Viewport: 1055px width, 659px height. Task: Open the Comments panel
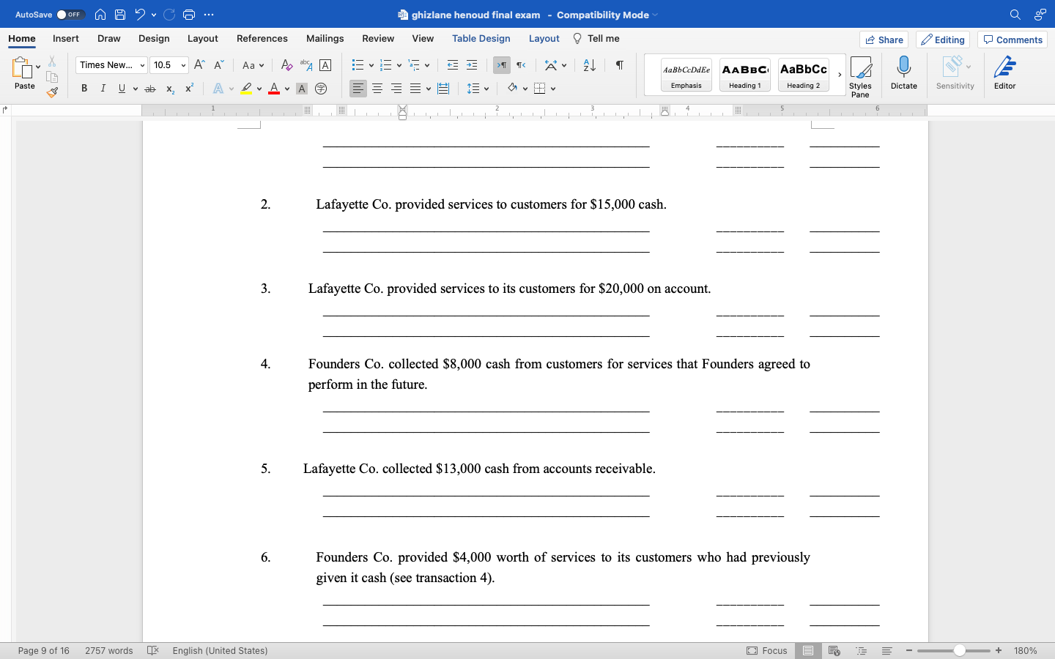click(x=1012, y=40)
